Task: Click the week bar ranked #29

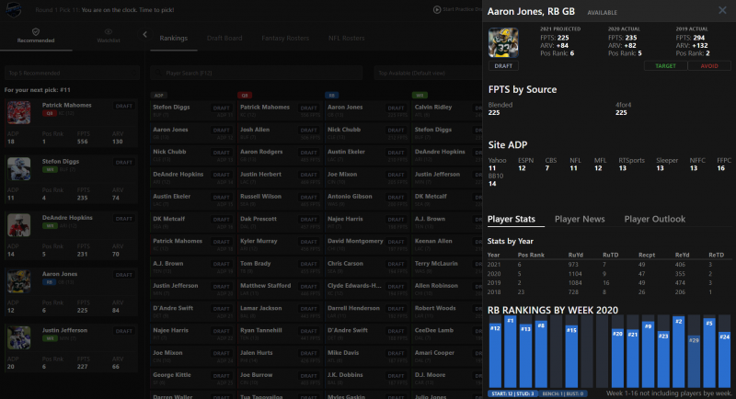Action: click(694, 361)
